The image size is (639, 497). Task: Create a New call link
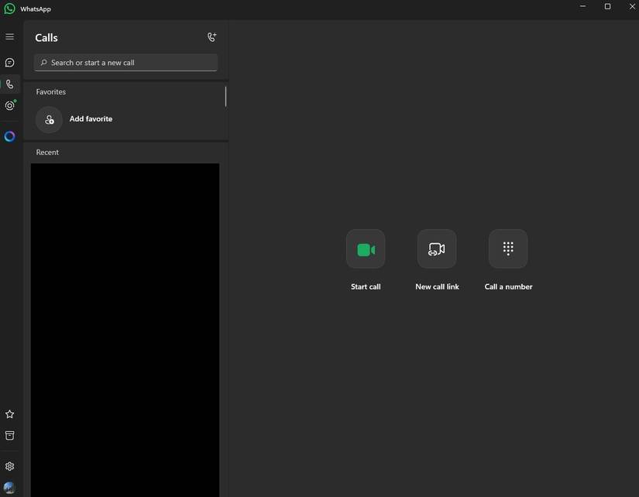click(x=437, y=249)
